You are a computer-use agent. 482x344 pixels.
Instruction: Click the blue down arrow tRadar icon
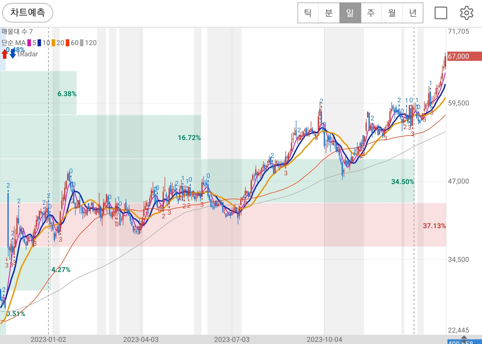point(13,54)
